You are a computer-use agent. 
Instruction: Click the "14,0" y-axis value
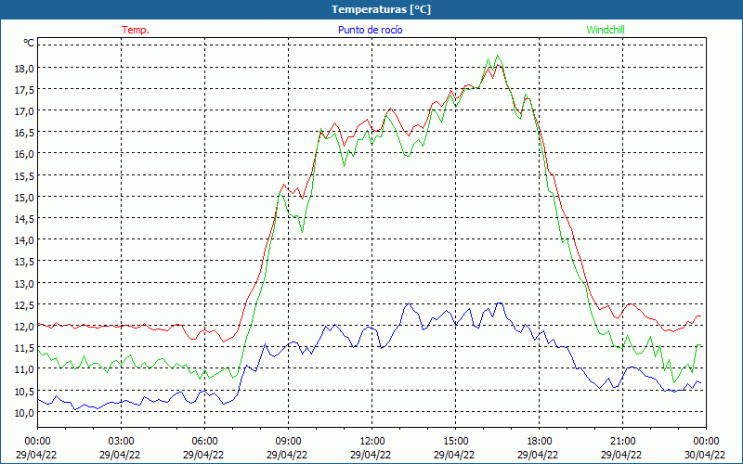click(25, 240)
